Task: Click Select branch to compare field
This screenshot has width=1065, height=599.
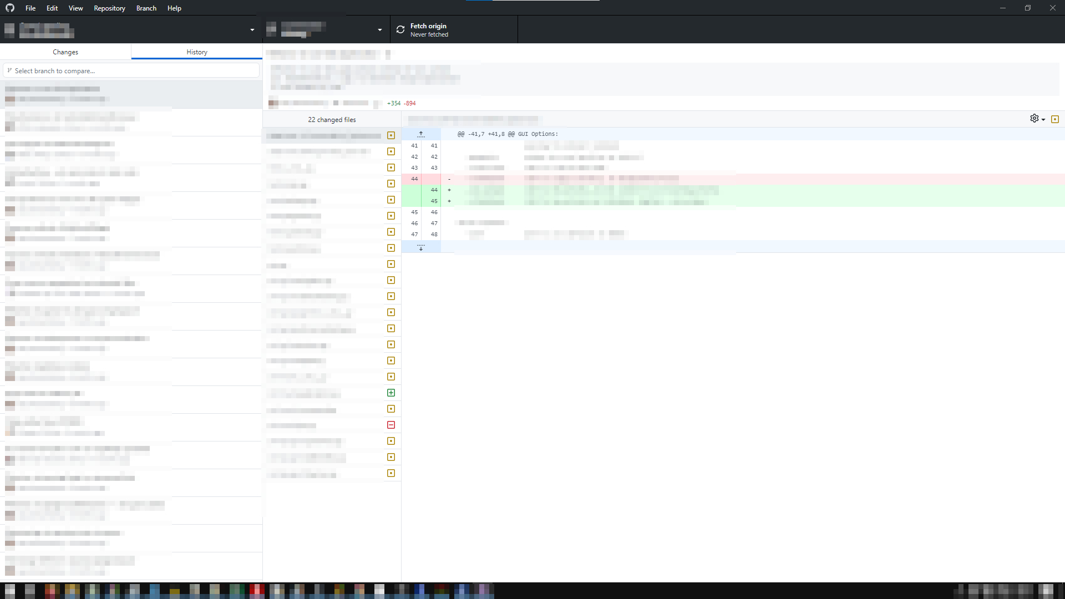Action: tap(133, 70)
